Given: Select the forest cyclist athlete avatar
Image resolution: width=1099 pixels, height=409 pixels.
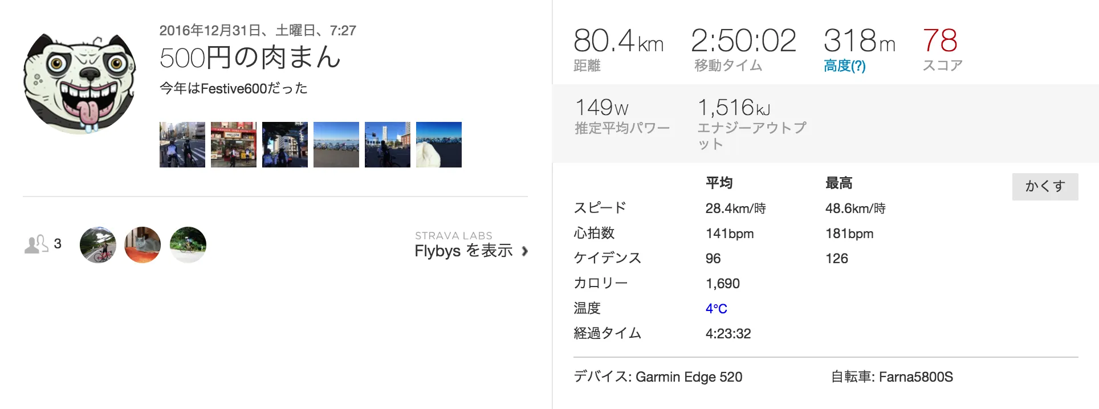Looking at the screenshot, I should coord(188,244).
